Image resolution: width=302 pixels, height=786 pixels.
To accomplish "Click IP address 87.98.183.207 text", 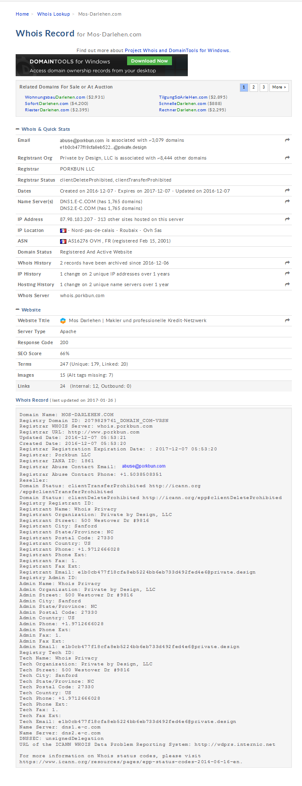I will [77, 219].
